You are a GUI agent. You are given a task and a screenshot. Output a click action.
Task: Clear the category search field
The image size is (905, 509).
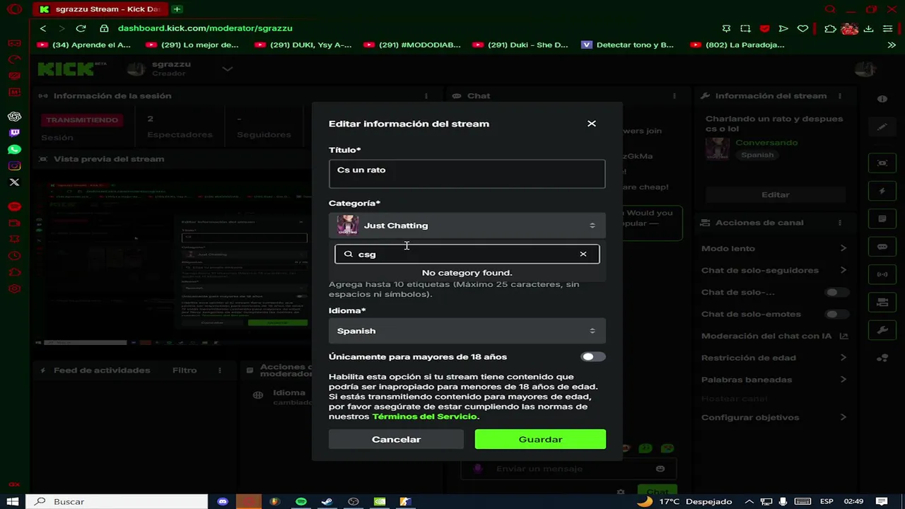tap(583, 254)
